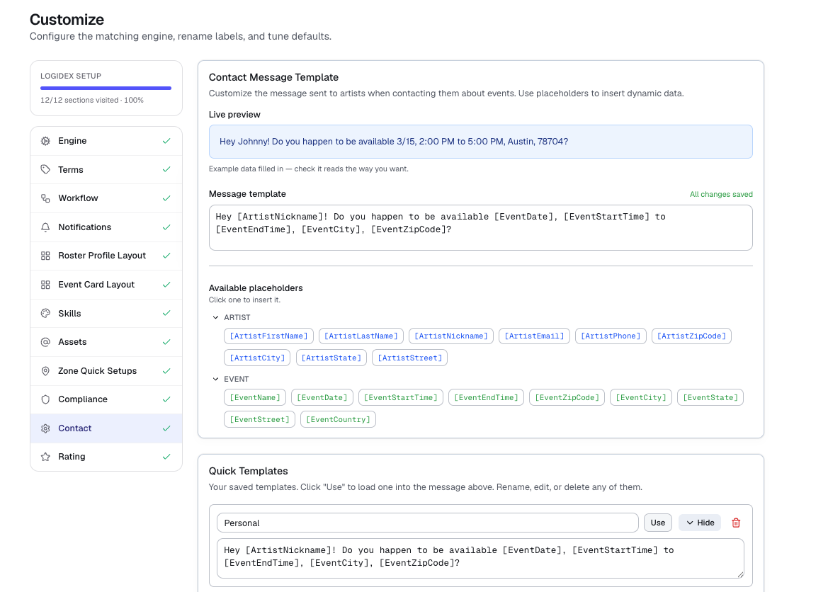Click the Assets at-sign icon
The width and height of the screenshot is (828, 592).
[x=45, y=342]
